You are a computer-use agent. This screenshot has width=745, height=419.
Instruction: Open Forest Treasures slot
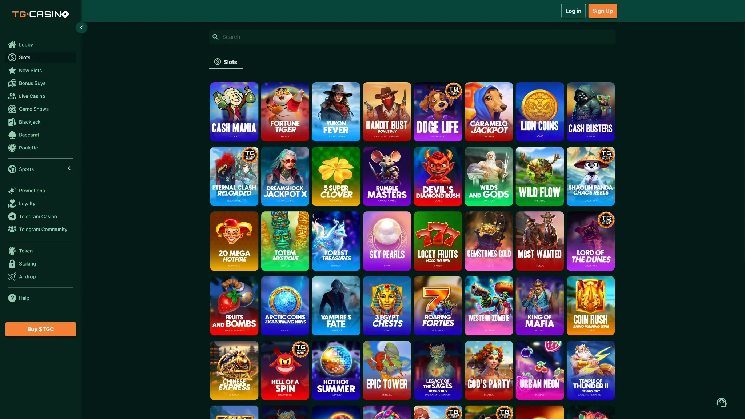336,241
